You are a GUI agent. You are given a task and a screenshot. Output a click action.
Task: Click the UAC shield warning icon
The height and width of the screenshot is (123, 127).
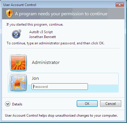9,14
